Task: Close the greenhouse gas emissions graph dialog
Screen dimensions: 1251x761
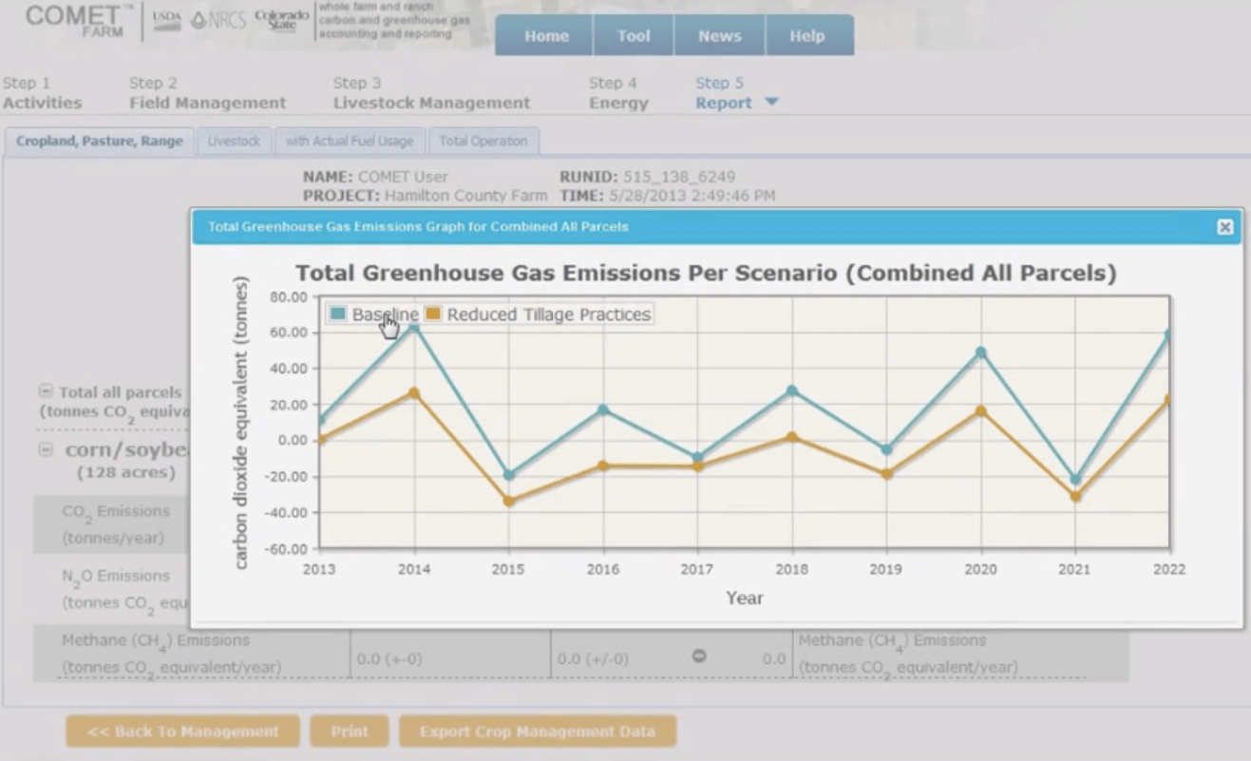Action: pos(1224,227)
